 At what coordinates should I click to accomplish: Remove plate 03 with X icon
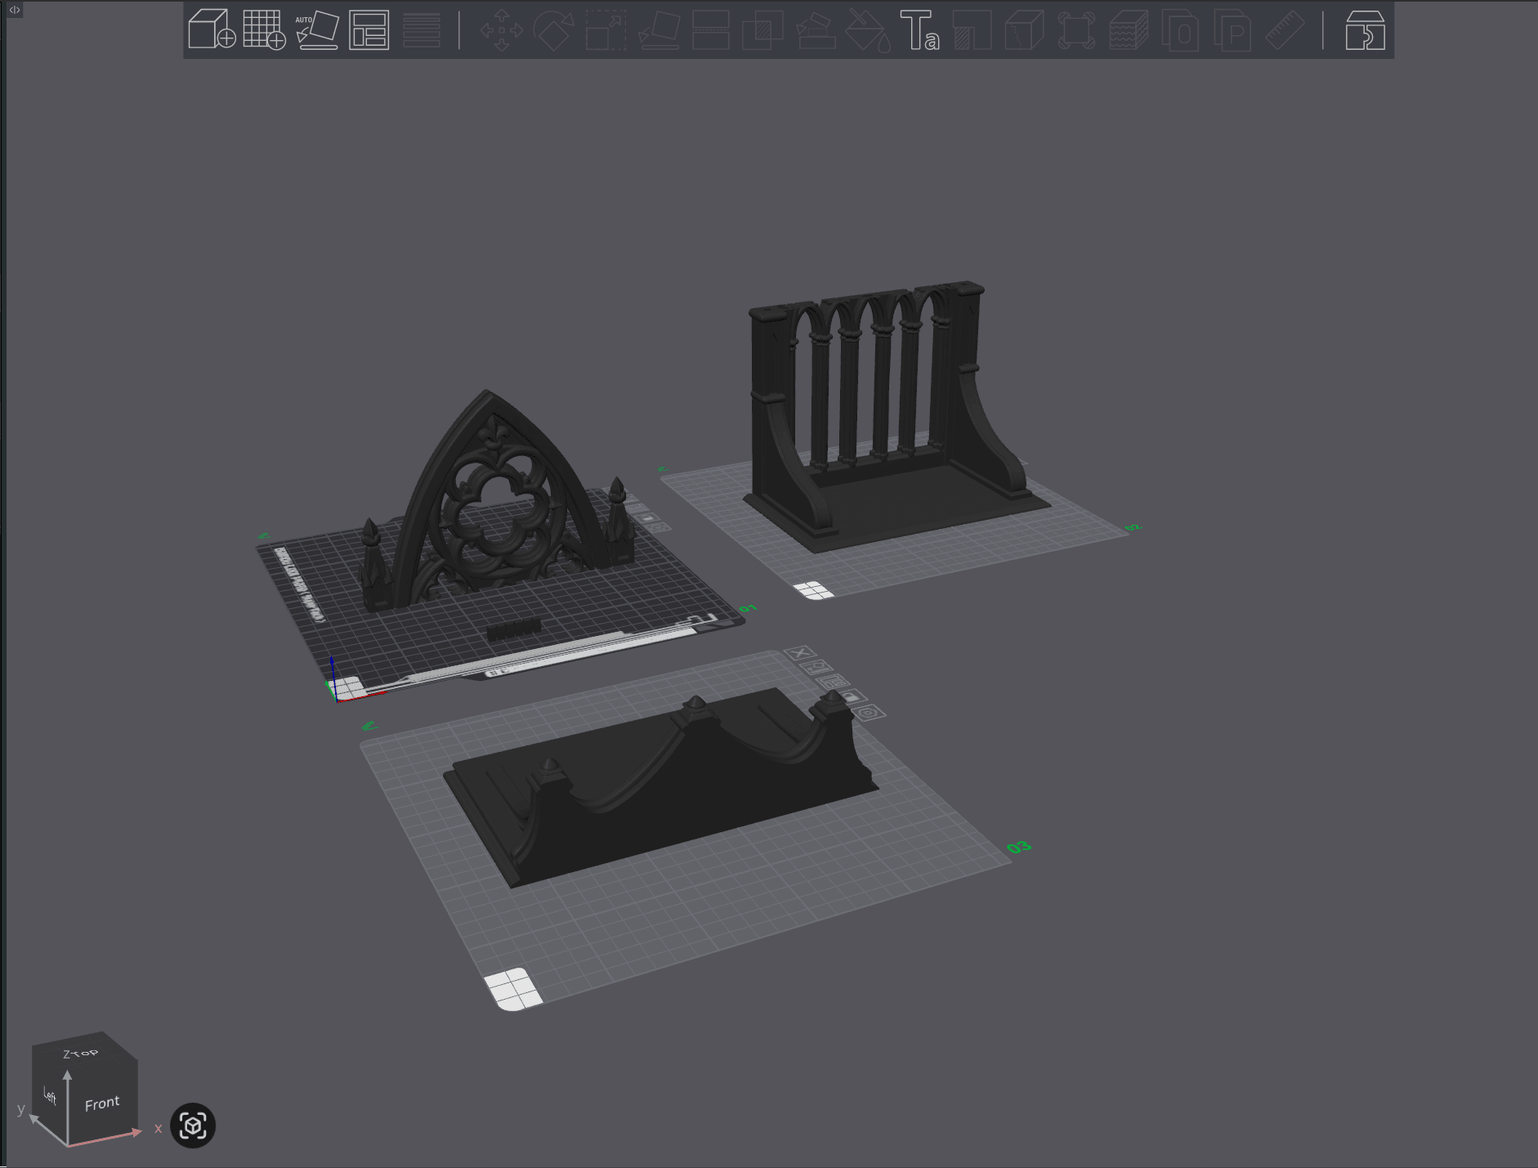(800, 653)
